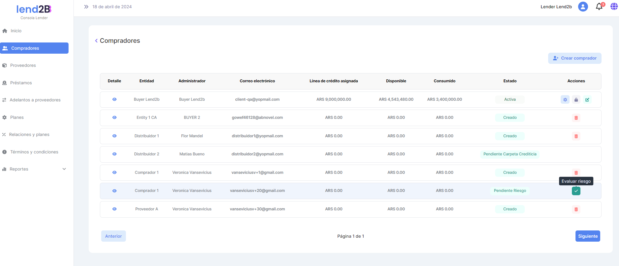
Task: Open Préstamos in the sidebar
Action: [x=21, y=83]
